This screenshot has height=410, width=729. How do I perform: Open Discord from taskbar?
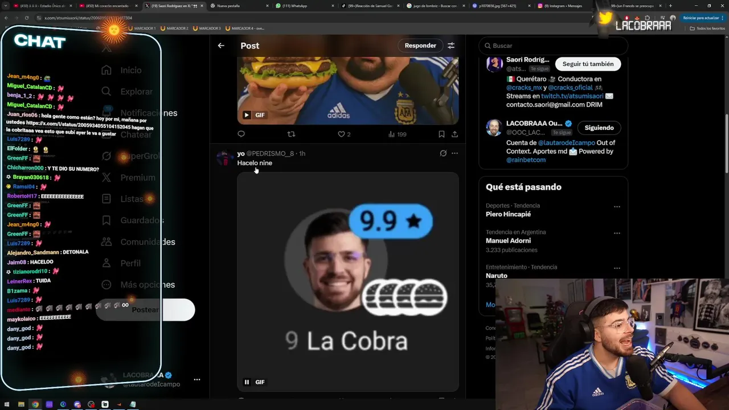pyautogui.click(x=77, y=404)
